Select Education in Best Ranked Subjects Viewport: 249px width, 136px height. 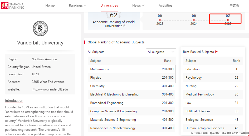point(192,69)
